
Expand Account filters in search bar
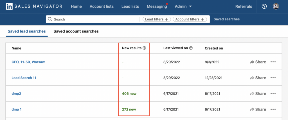click(190, 19)
